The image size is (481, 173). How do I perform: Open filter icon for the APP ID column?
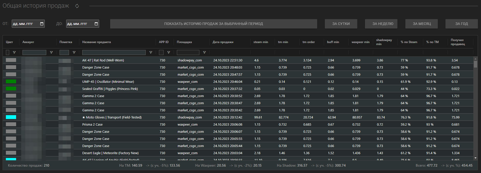point(169,52)
